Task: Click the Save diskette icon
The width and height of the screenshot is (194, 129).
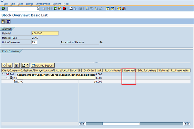Action: 48,8
